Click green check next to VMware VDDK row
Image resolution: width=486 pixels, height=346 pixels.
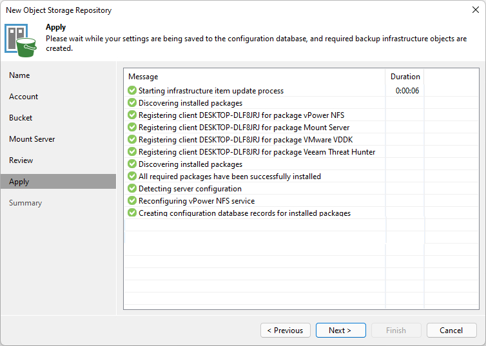[132, 139]
